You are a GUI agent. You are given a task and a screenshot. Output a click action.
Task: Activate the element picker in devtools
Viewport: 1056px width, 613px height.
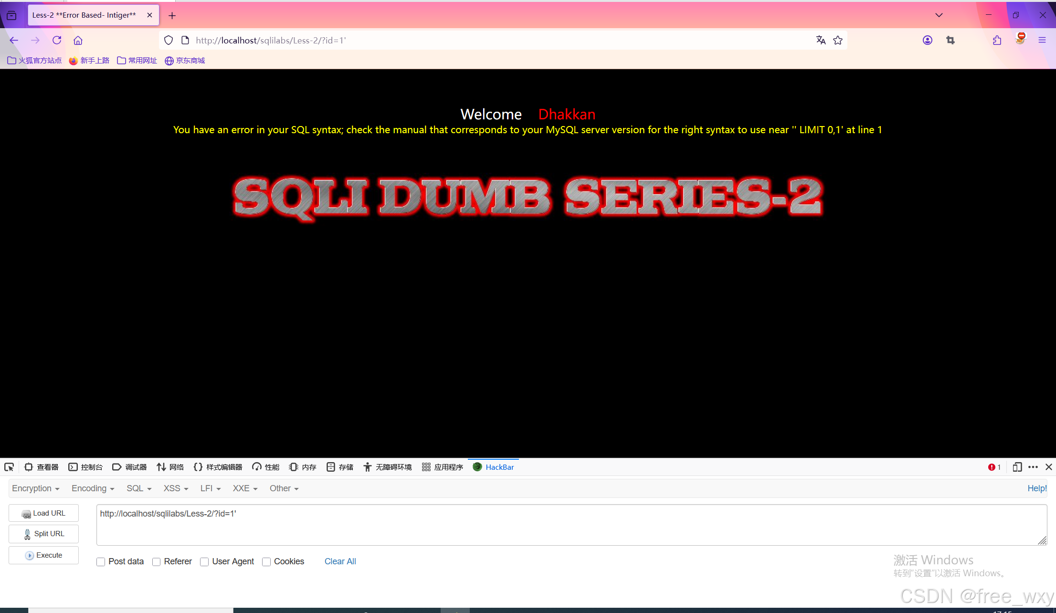9,467
